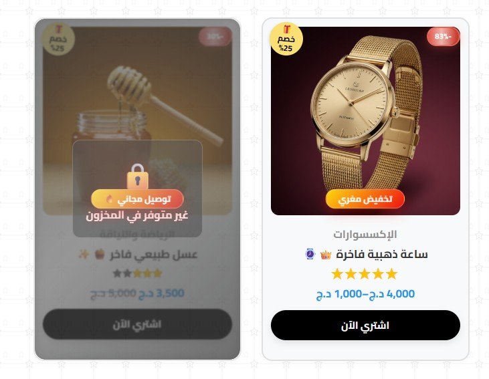The width and height of the screenshot is (489, 379).
Task: Click the عسل طبيعي فاخر product title
Action: coord(153,255)
